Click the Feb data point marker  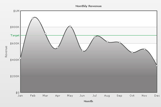(33, 18)
